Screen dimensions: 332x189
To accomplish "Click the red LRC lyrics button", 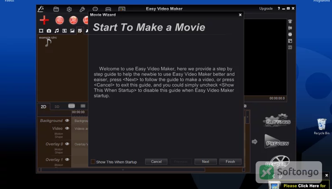I will click(73, 20).
